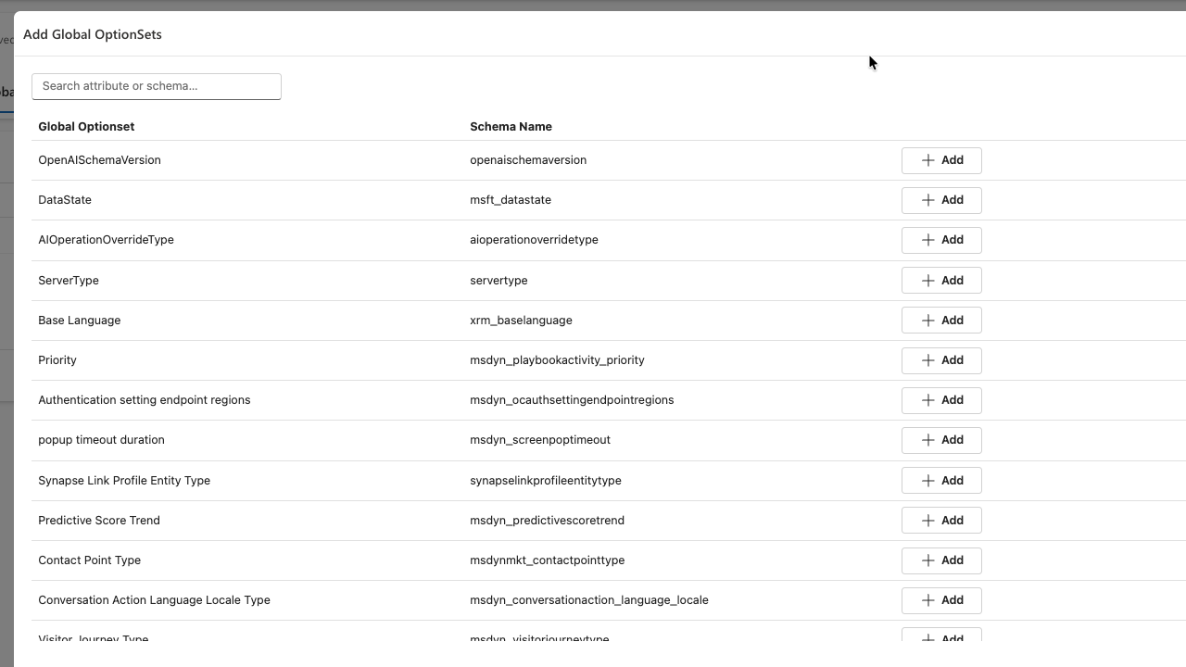
Task: Click the xrm_baselanguage schema name
Action: [521, 321]
